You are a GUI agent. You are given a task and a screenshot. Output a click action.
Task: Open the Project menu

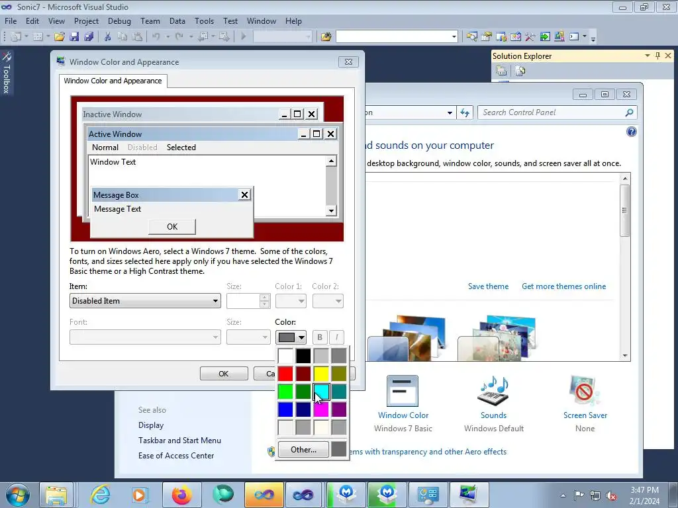coord(86,21)
